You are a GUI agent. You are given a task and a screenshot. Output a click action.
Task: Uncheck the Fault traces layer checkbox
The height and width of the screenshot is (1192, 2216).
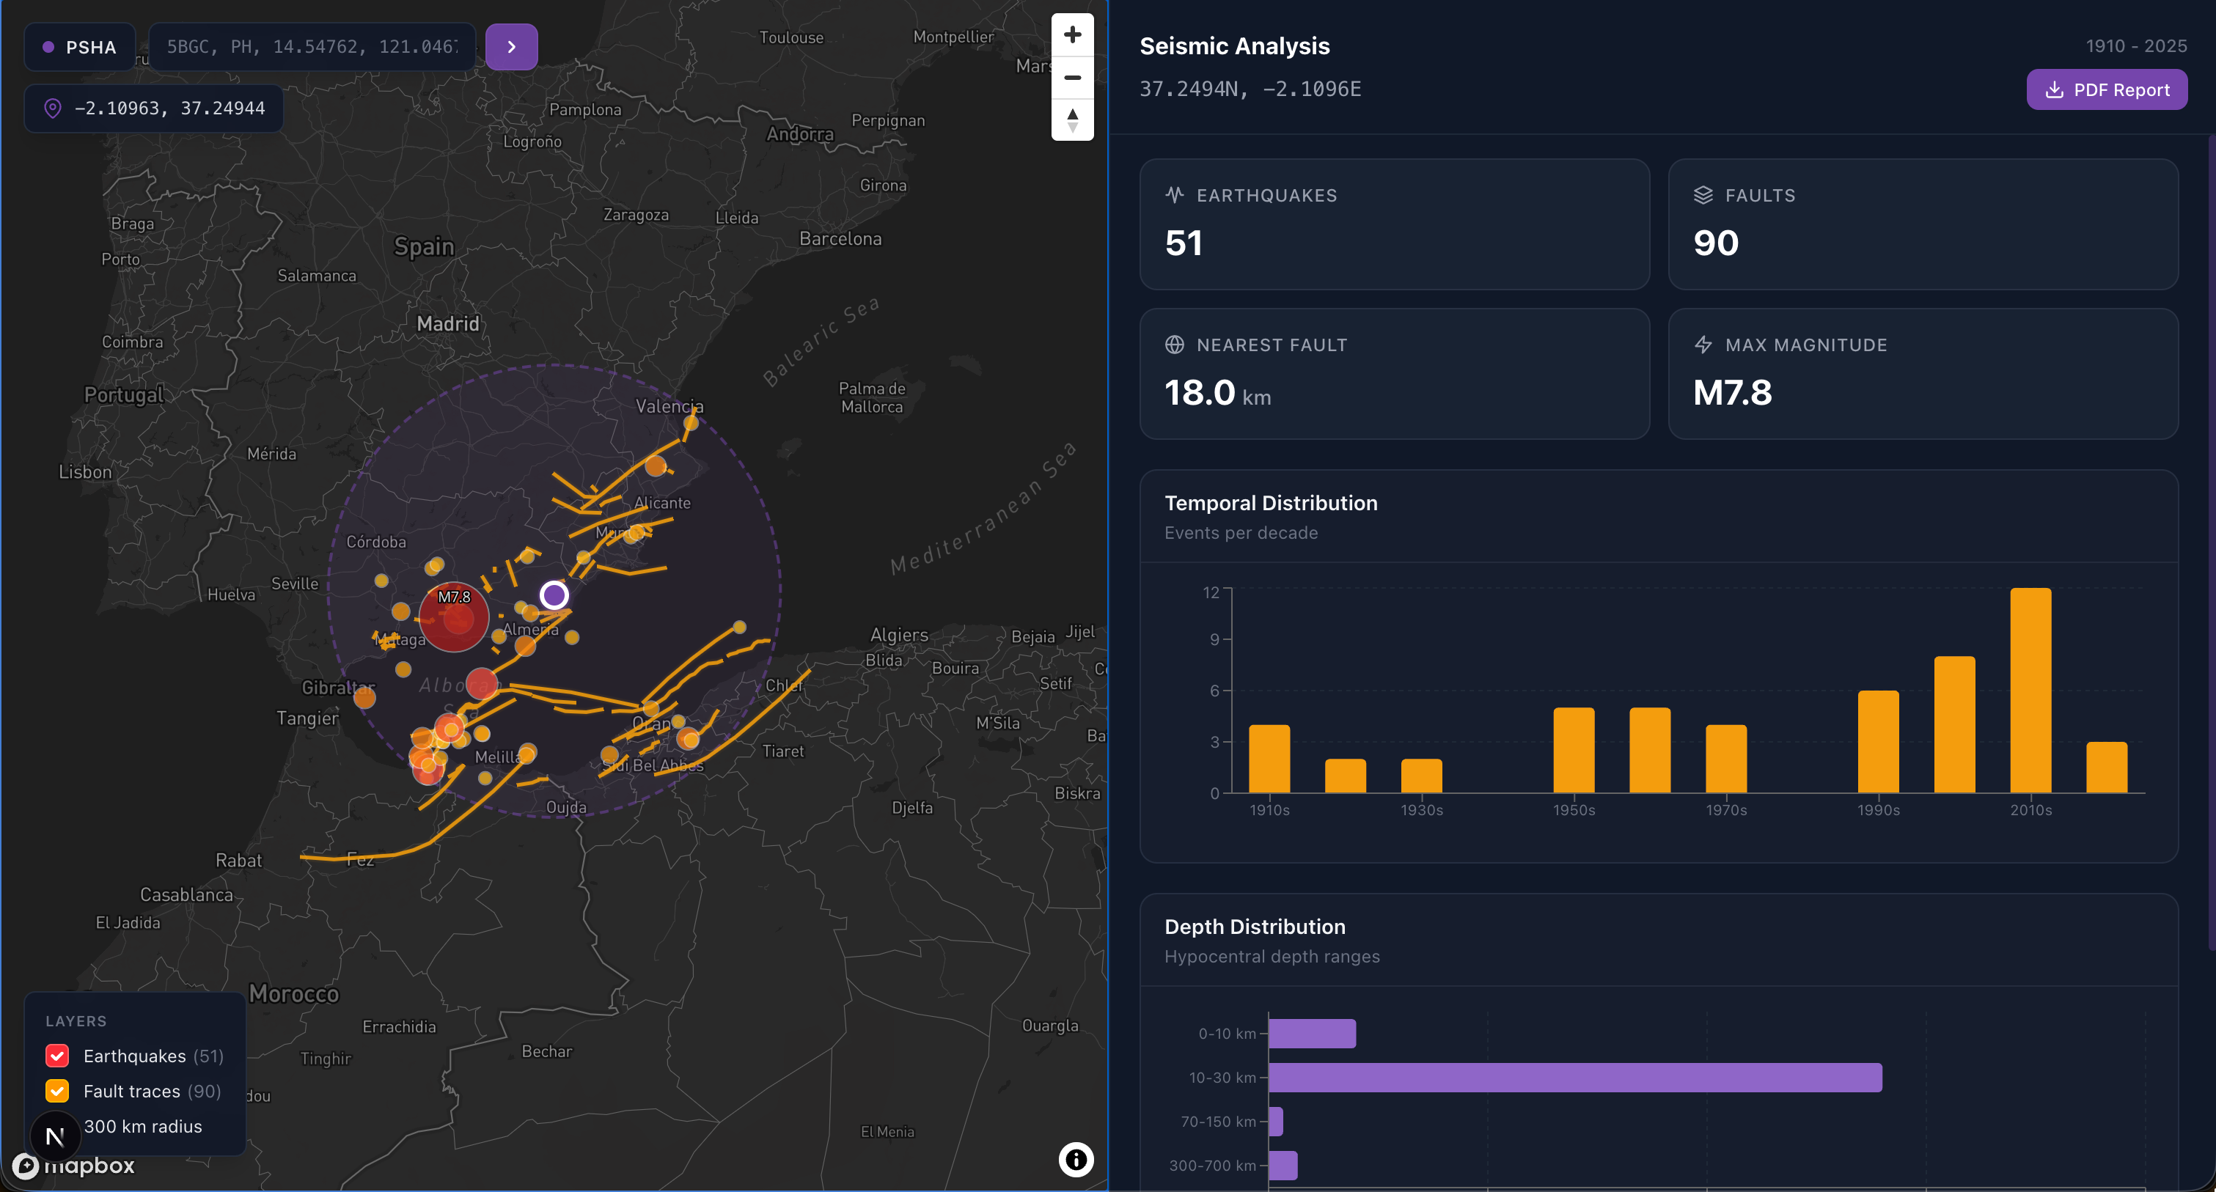click(58, 1091)
